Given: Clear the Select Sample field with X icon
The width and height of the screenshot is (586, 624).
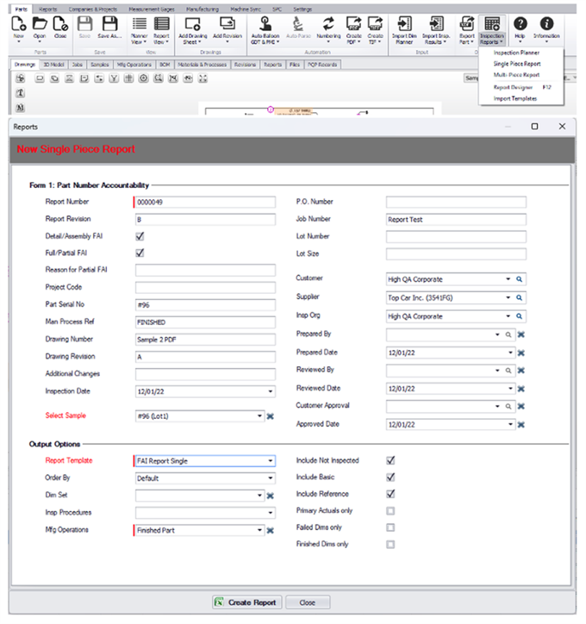Looking at the screenshot, I should (x=270, y=416).
